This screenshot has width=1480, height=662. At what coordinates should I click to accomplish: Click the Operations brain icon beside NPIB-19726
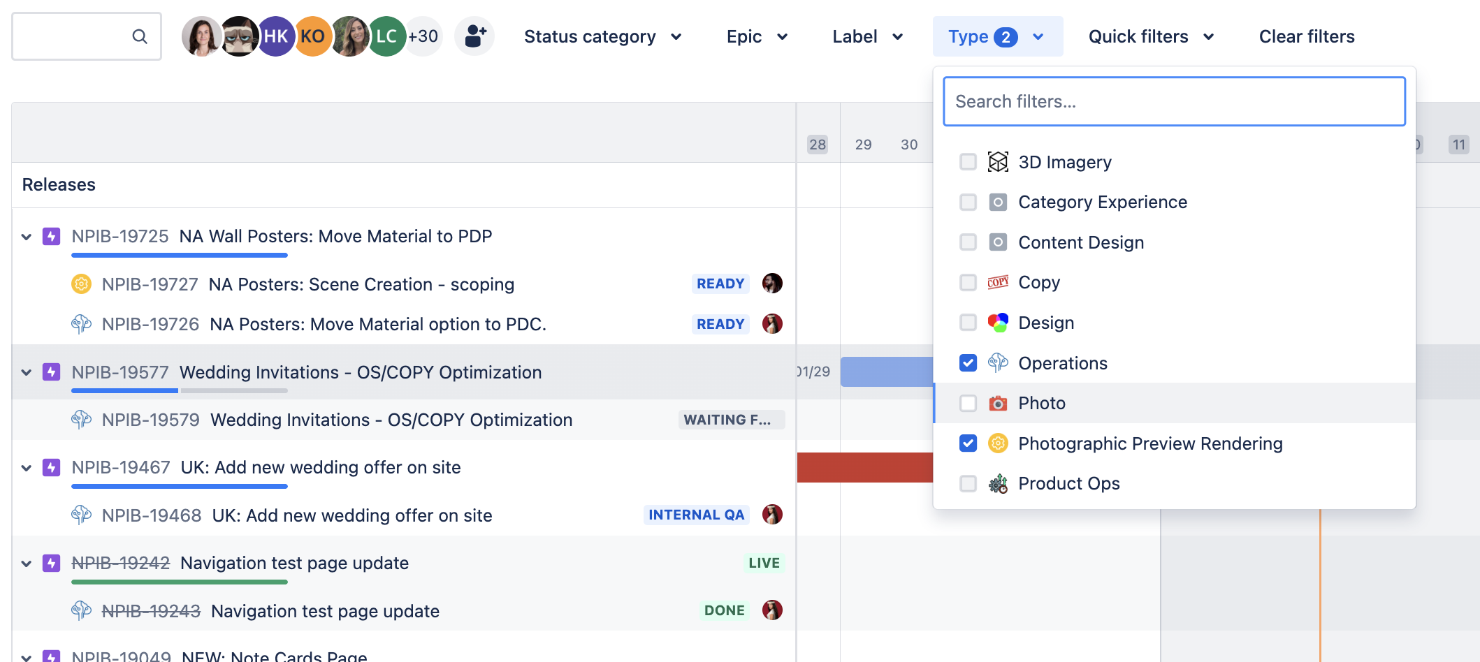coord(82,323)
